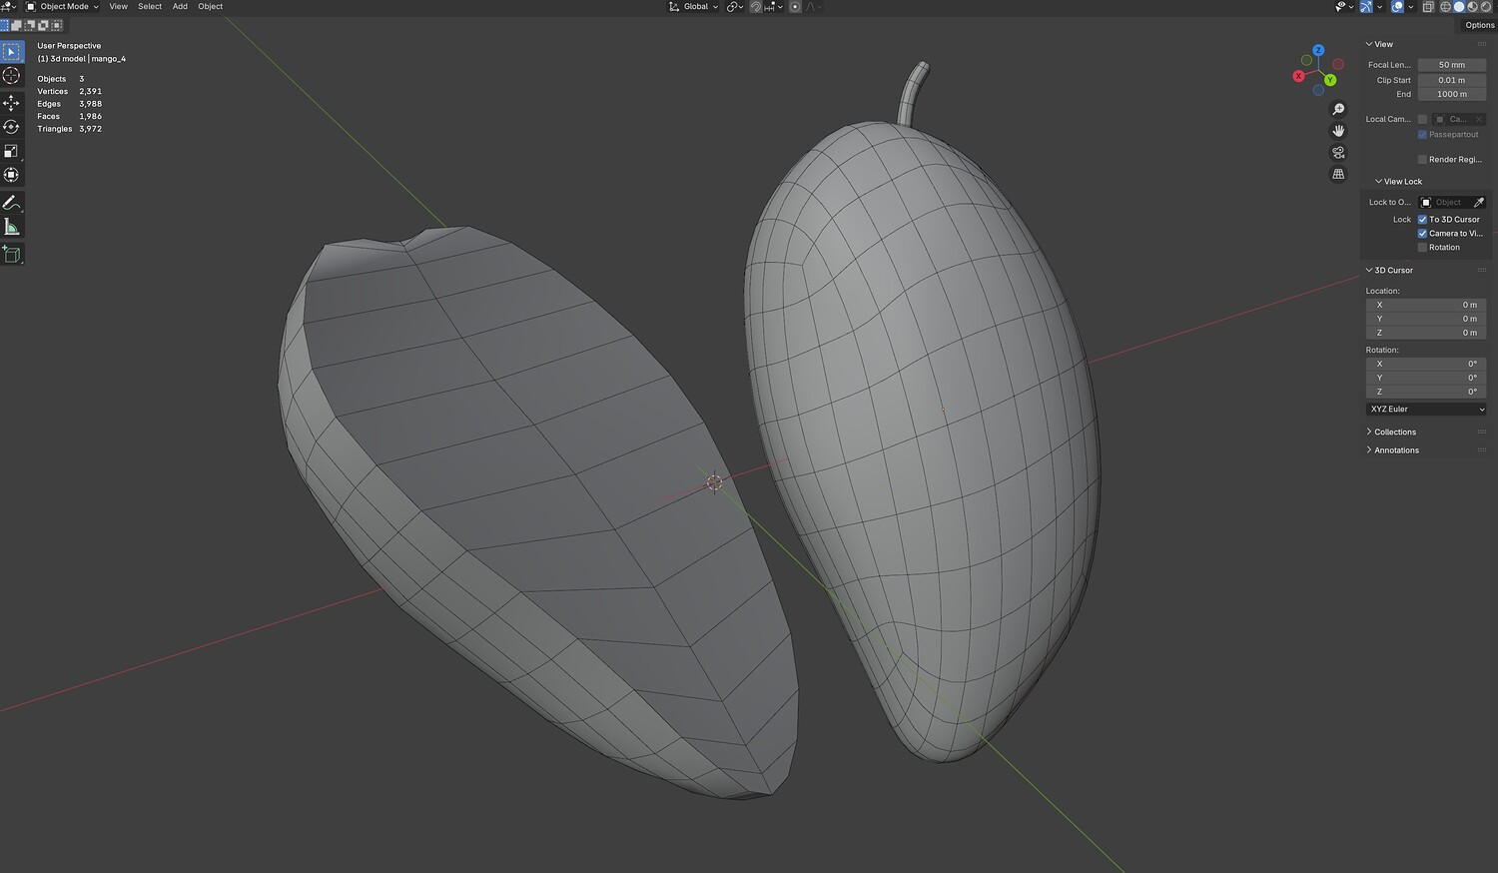Open the snapping options dropdown arrow
1498x873 pixels.
click(x=779, y=7)
